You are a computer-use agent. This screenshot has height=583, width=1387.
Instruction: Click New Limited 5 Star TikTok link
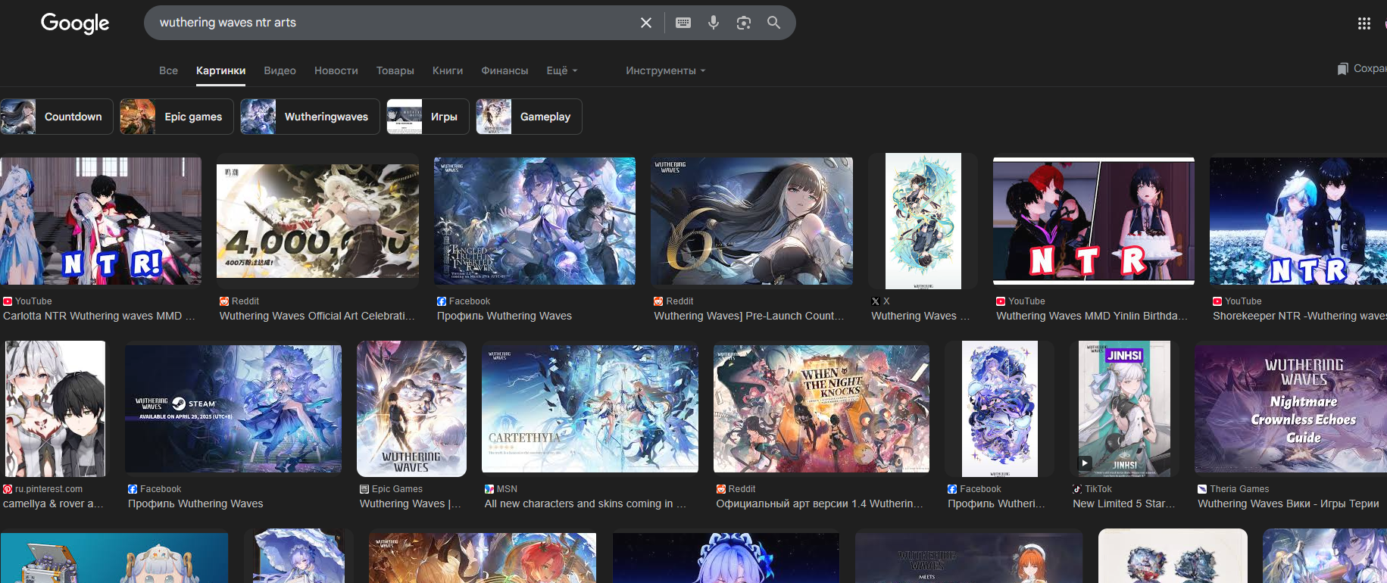1124,503
